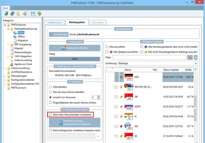205x143 pixels.
Task: Click the GOST Russian flag catalog icon
Action: click(129, 107)
